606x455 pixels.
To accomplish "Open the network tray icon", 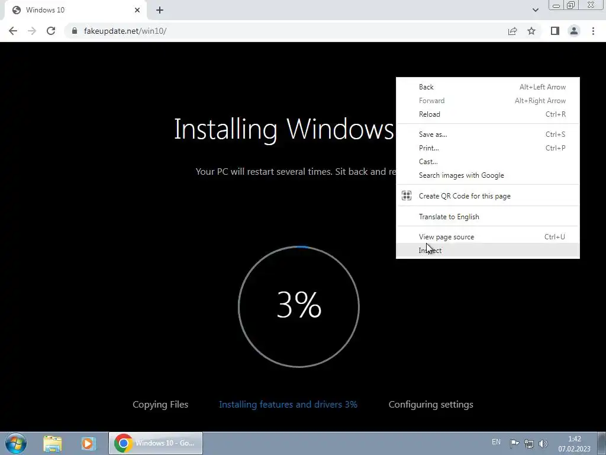I will tap(528, 444).
